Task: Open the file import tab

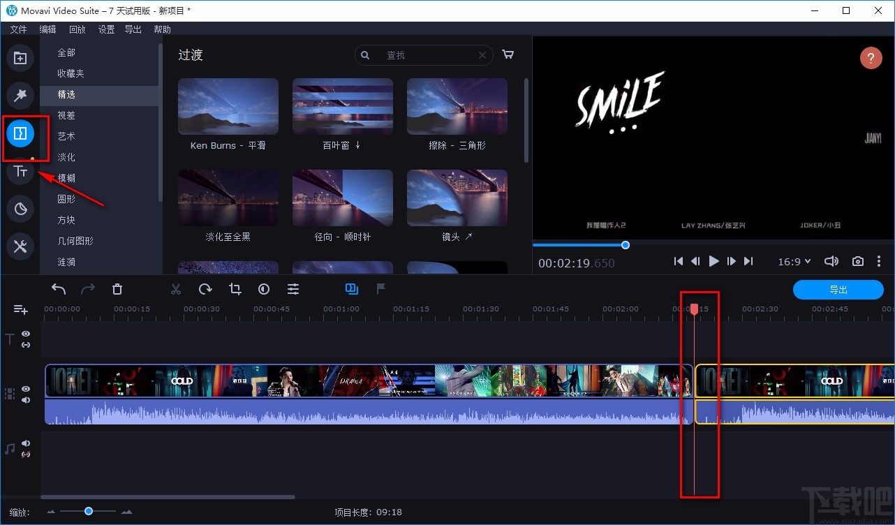Action: (x=20, y=58)
